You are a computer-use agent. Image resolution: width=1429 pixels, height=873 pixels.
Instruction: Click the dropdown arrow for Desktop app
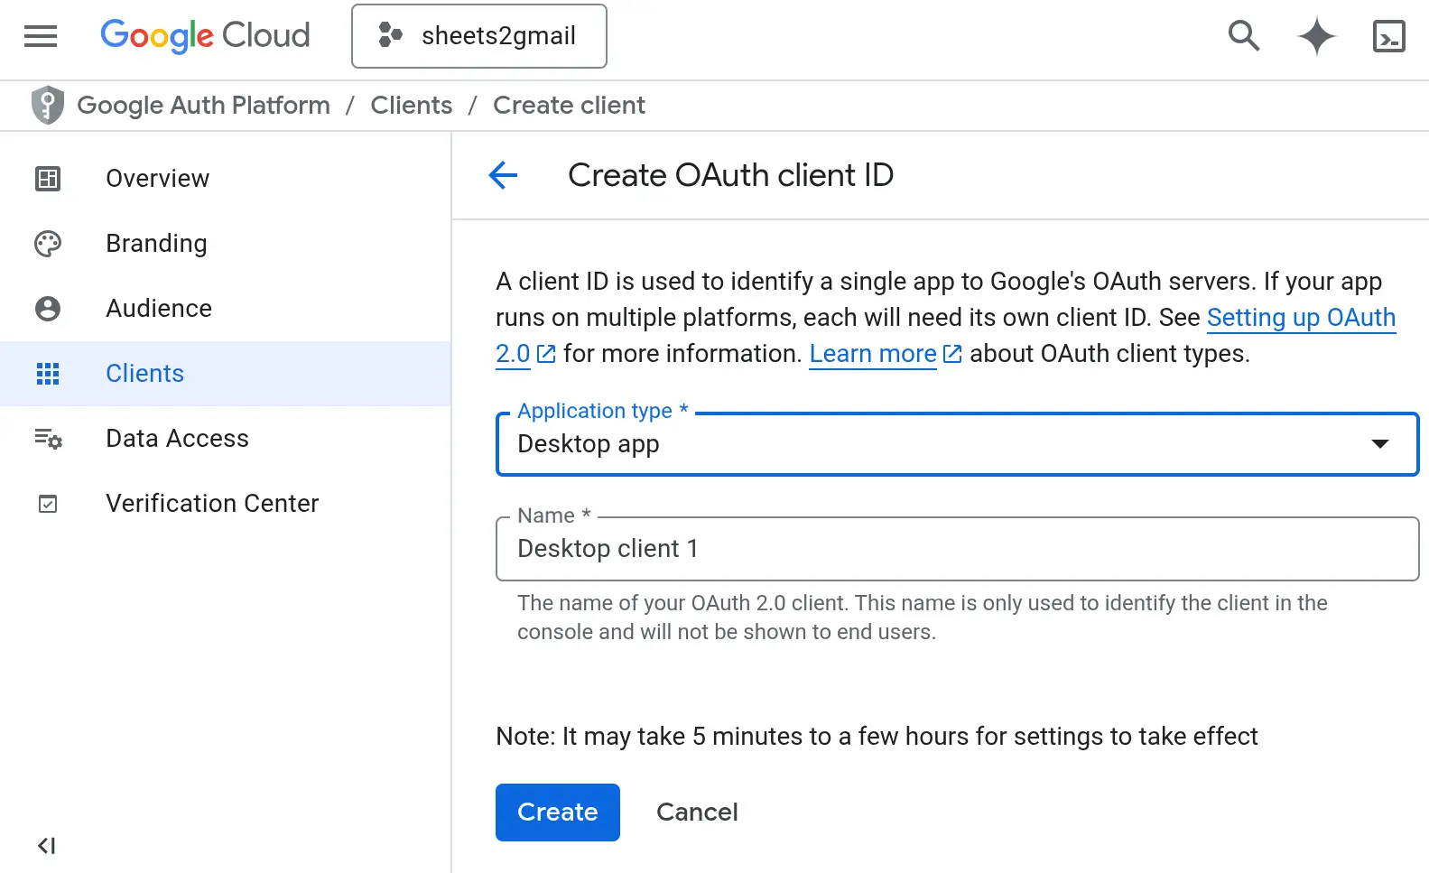(1379, 443)
